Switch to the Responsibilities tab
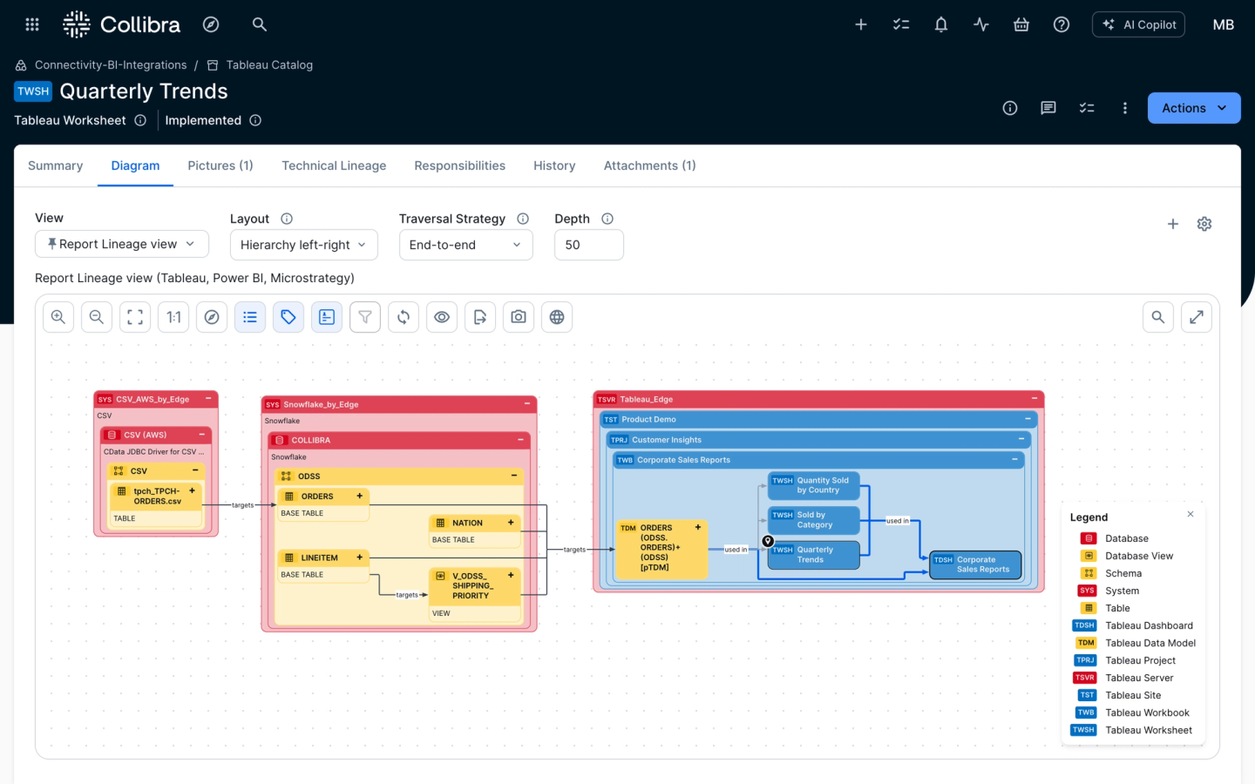The width and height of the screenshot is (1255, 784). tap(459, 166)
